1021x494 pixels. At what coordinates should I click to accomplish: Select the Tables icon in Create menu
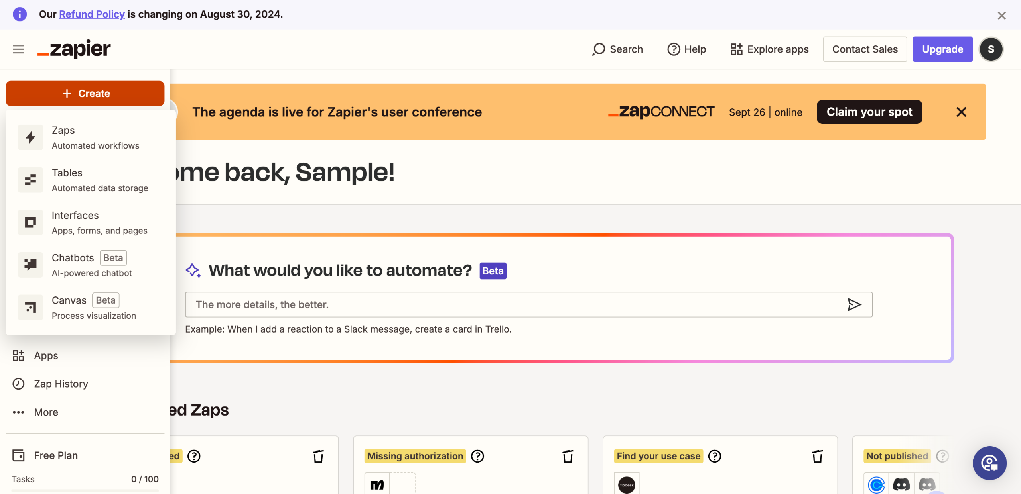point(30,180)
